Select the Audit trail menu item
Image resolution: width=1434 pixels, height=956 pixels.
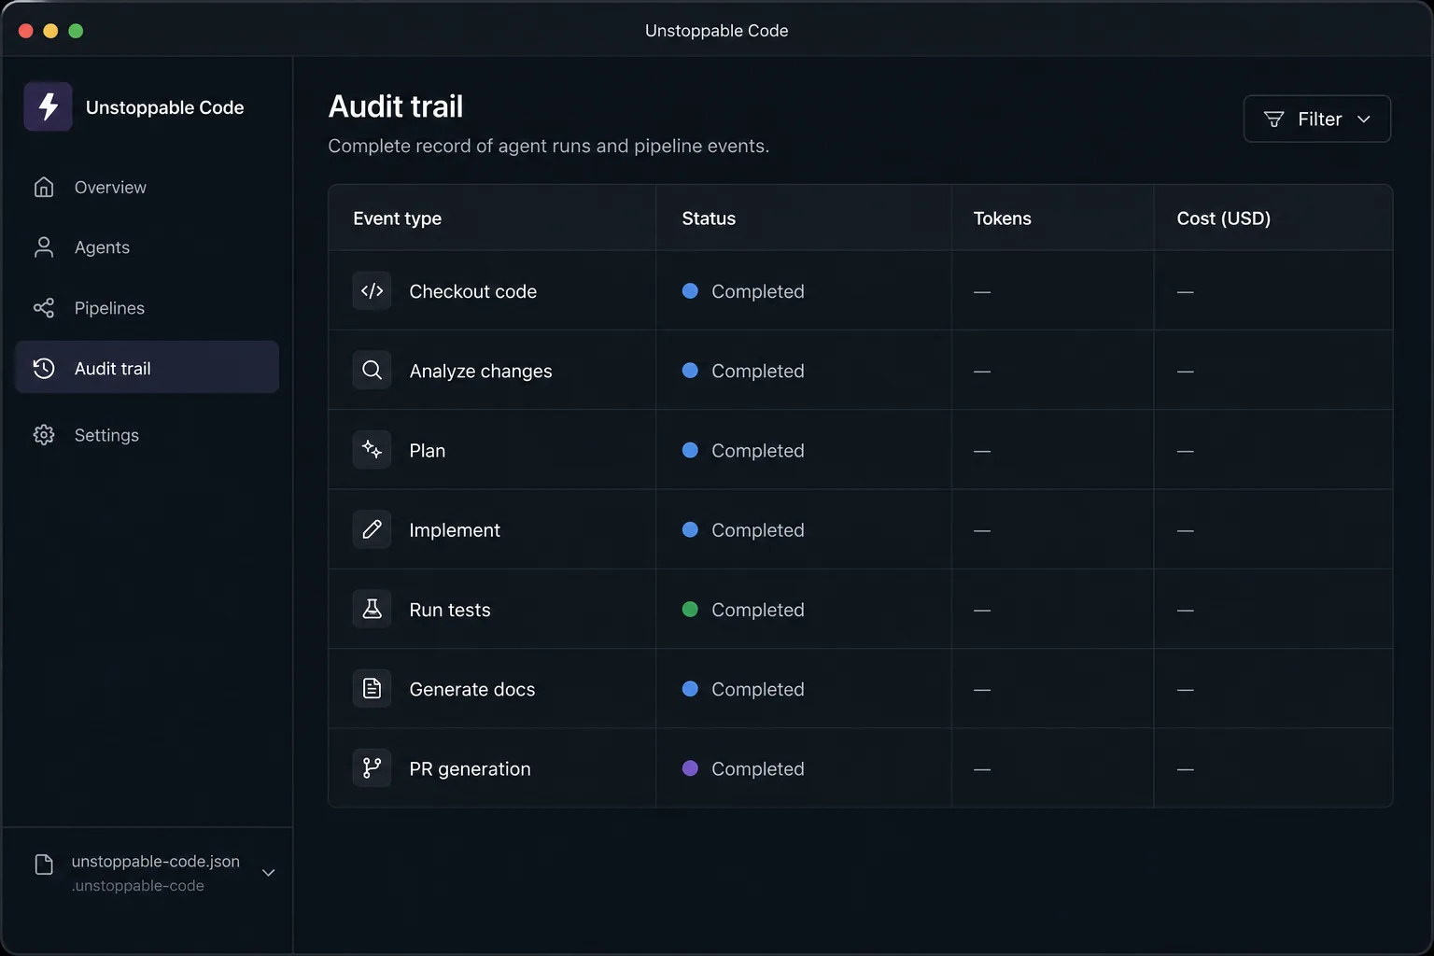147,367
